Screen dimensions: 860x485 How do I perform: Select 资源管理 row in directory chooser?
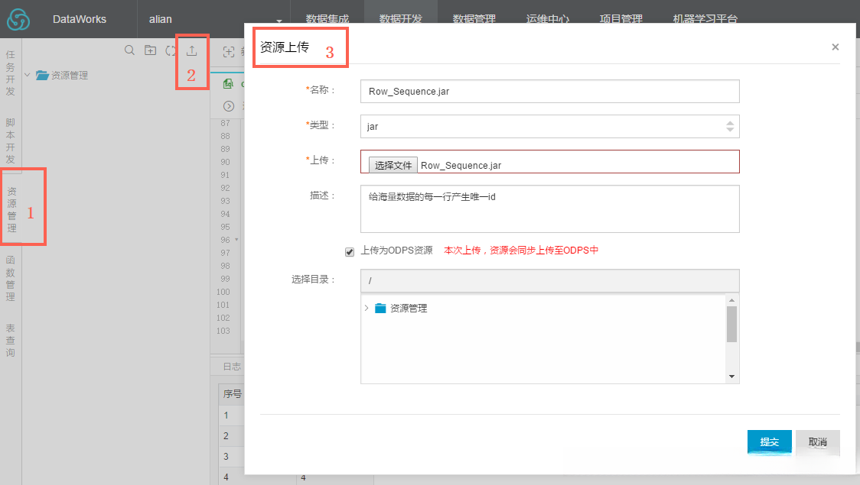tap(409, 309)
